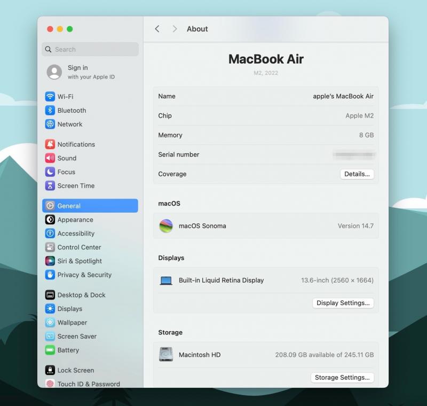Viewport: 427px width, 406px height.
Task: Click Sign in with your Apple ID
Action: tap(91, 72)
